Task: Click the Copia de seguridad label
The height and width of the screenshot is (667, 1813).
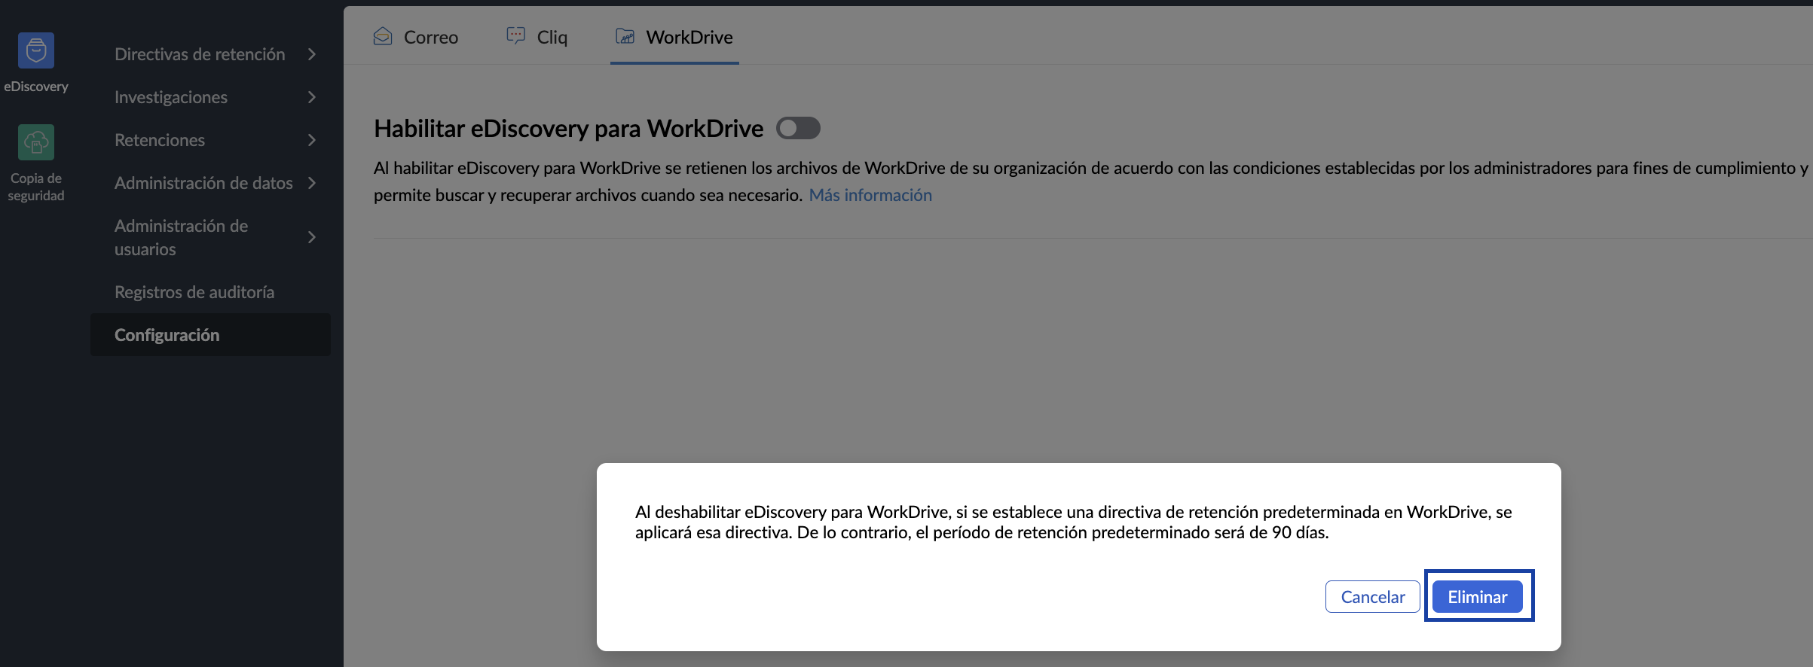Action: [36, 187]
